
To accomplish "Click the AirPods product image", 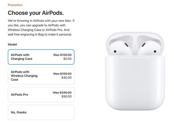I will [x=135, y=71].
